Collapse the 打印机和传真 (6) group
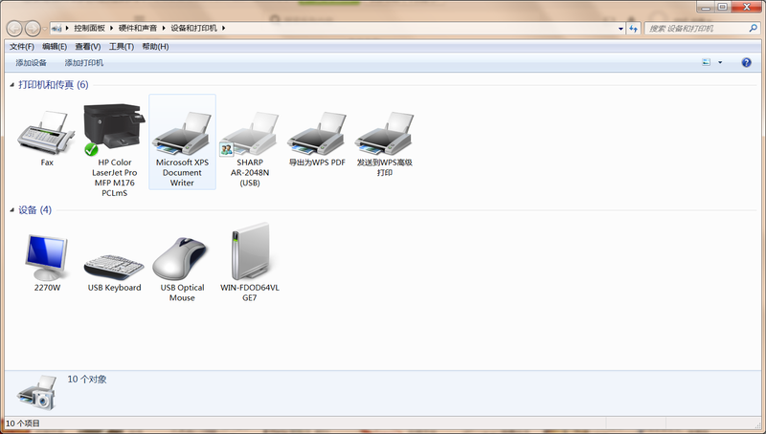Screen dimensions: 766x434 click(x=12, y=85)
